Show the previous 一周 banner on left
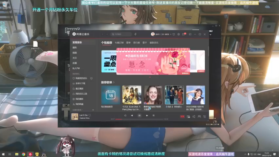The height and width of the screenshot is (157, 279). pyautogui.click(x=109, y=61)
